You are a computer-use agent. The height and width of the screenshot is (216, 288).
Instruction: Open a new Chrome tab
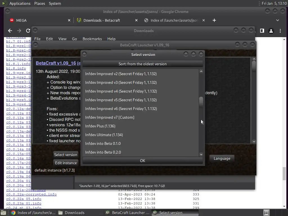pyautogui.click(x=214, y=20)
